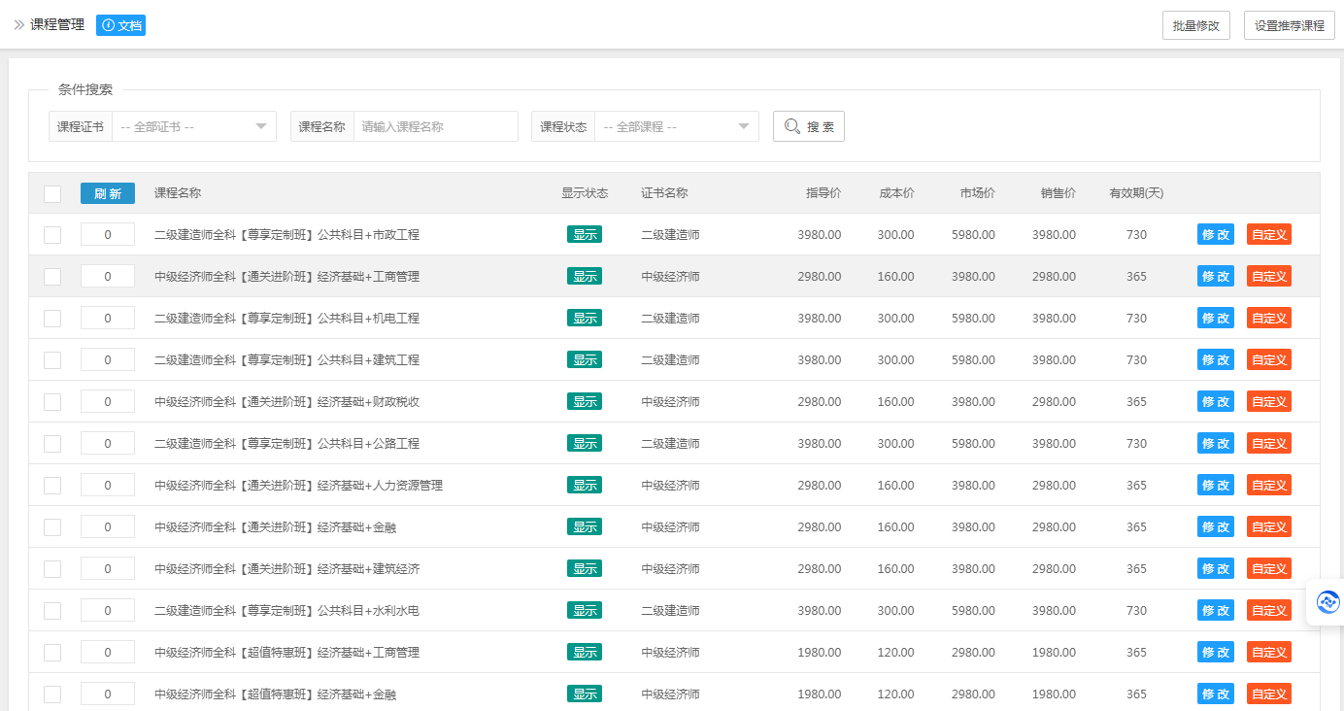
Task: Click the 有效期(天) column header
Action: pos(1136,193)
